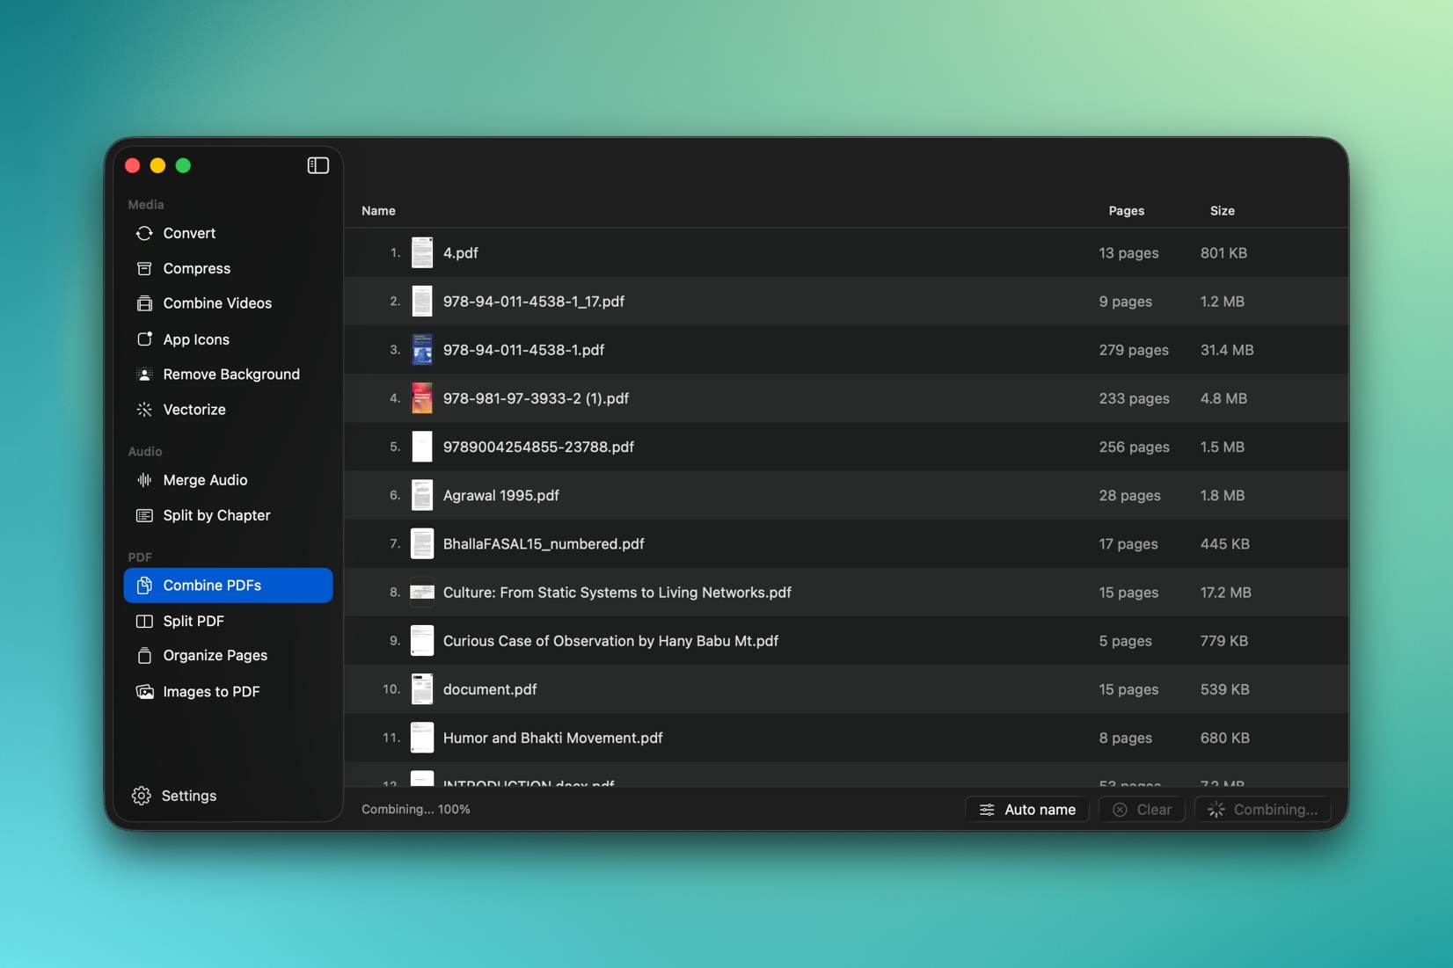Viewport: 1453px width, 968px height.
Task: Select Remove Background in sidebar
Action: coord(228,375)
